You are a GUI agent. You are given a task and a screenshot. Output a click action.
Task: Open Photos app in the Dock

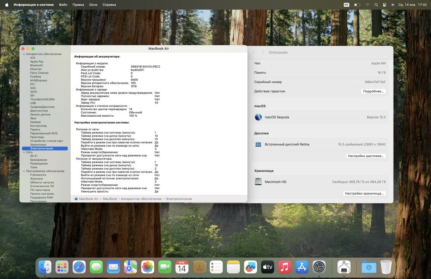[x=147, y=267]
